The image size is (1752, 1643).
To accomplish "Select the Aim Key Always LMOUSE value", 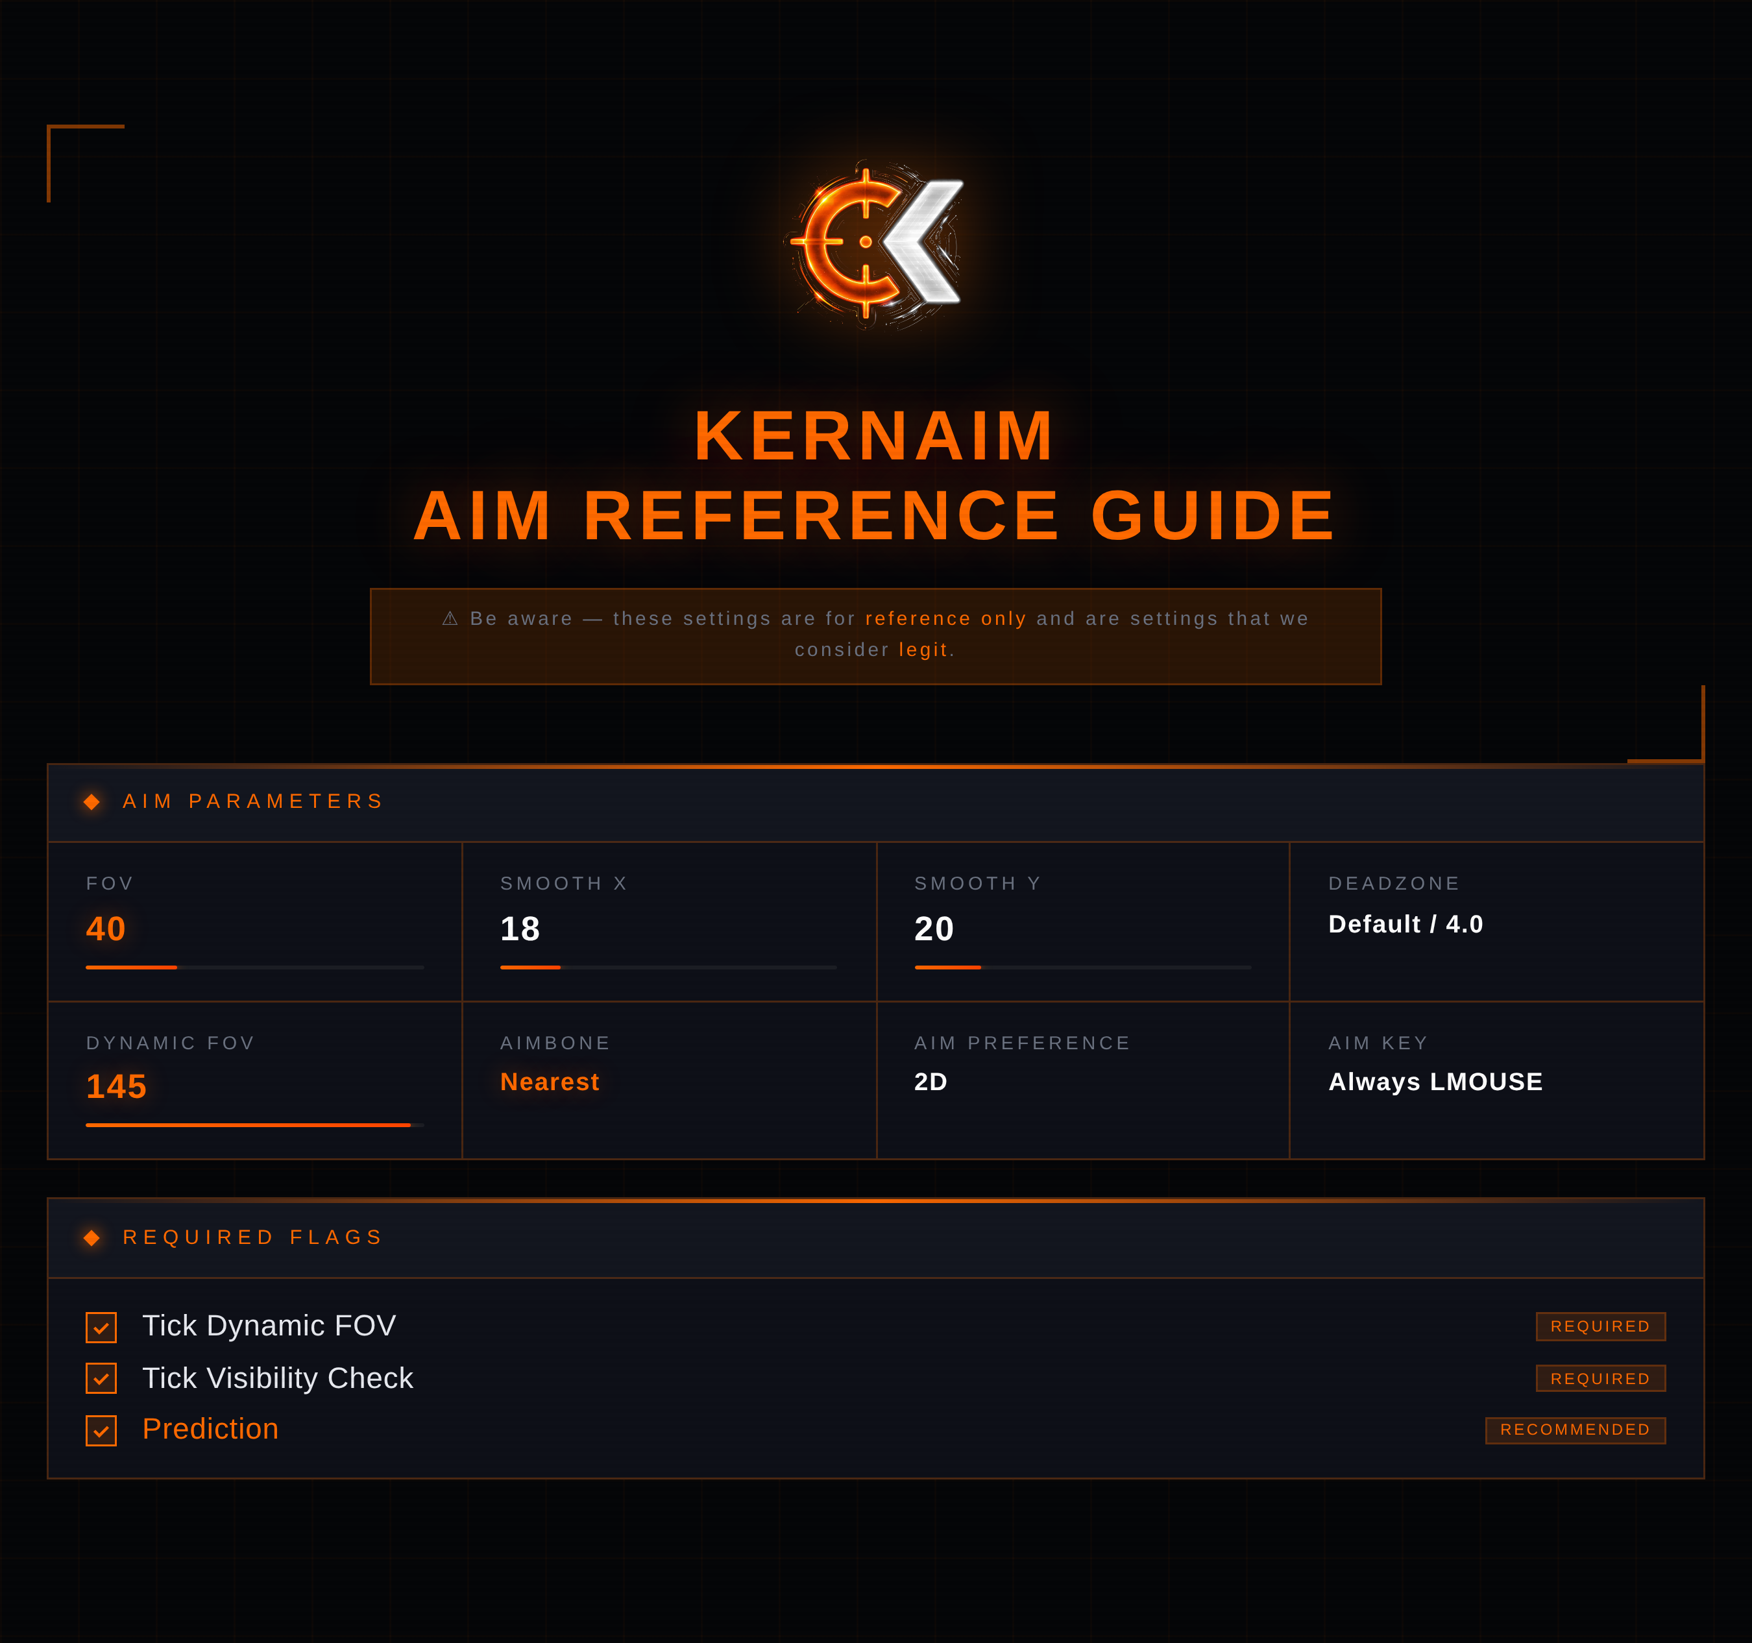I will pos(1435,1082).
